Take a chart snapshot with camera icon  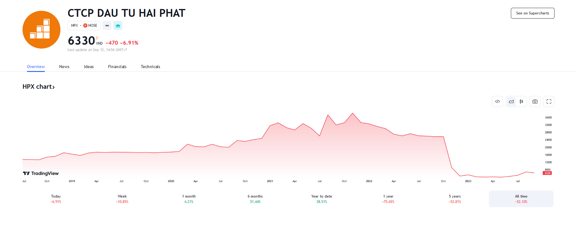(535, 101)
